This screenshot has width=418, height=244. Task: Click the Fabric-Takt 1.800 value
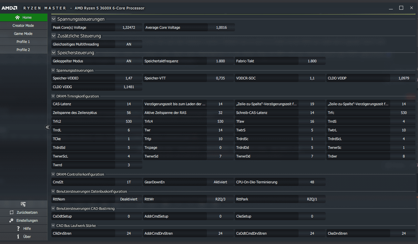click(x=312, y=61)
